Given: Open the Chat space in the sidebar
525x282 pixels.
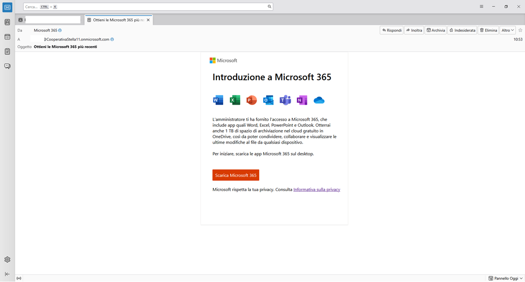Looking at the screenshot, I should click(x=7, y=66).
